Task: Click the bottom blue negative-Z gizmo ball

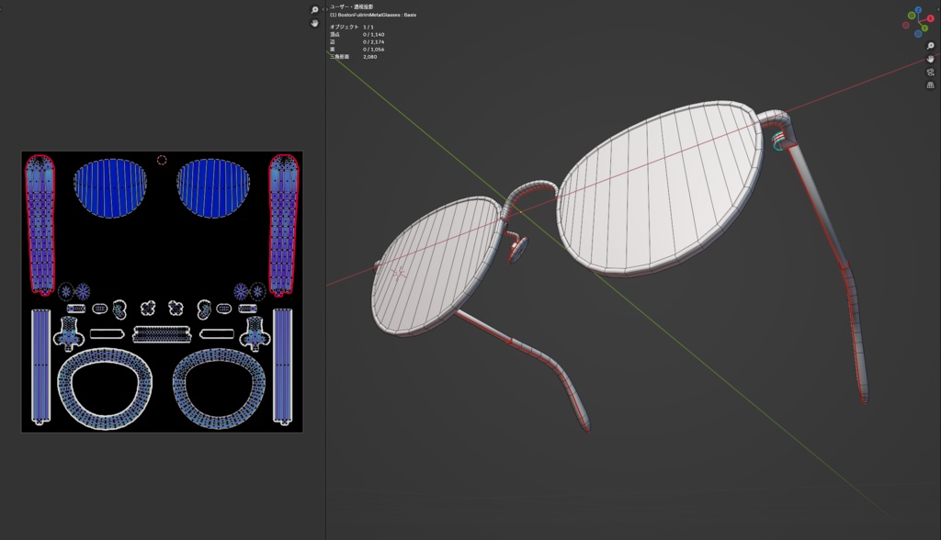Action: tap(918, 33)
